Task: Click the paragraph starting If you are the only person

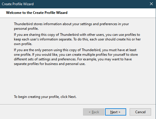Action: [76, 57]
